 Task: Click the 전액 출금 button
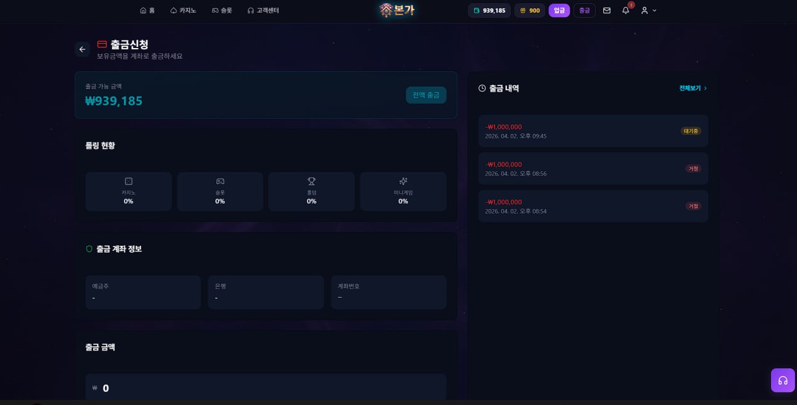click(426, 95)
